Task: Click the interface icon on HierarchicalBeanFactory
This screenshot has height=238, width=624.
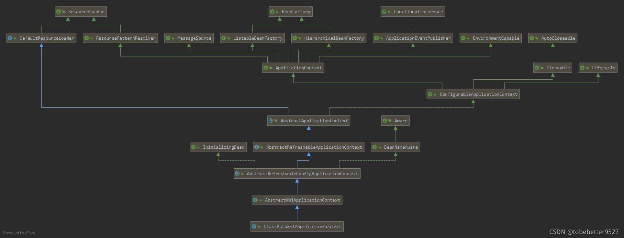Action: point(295,38)
